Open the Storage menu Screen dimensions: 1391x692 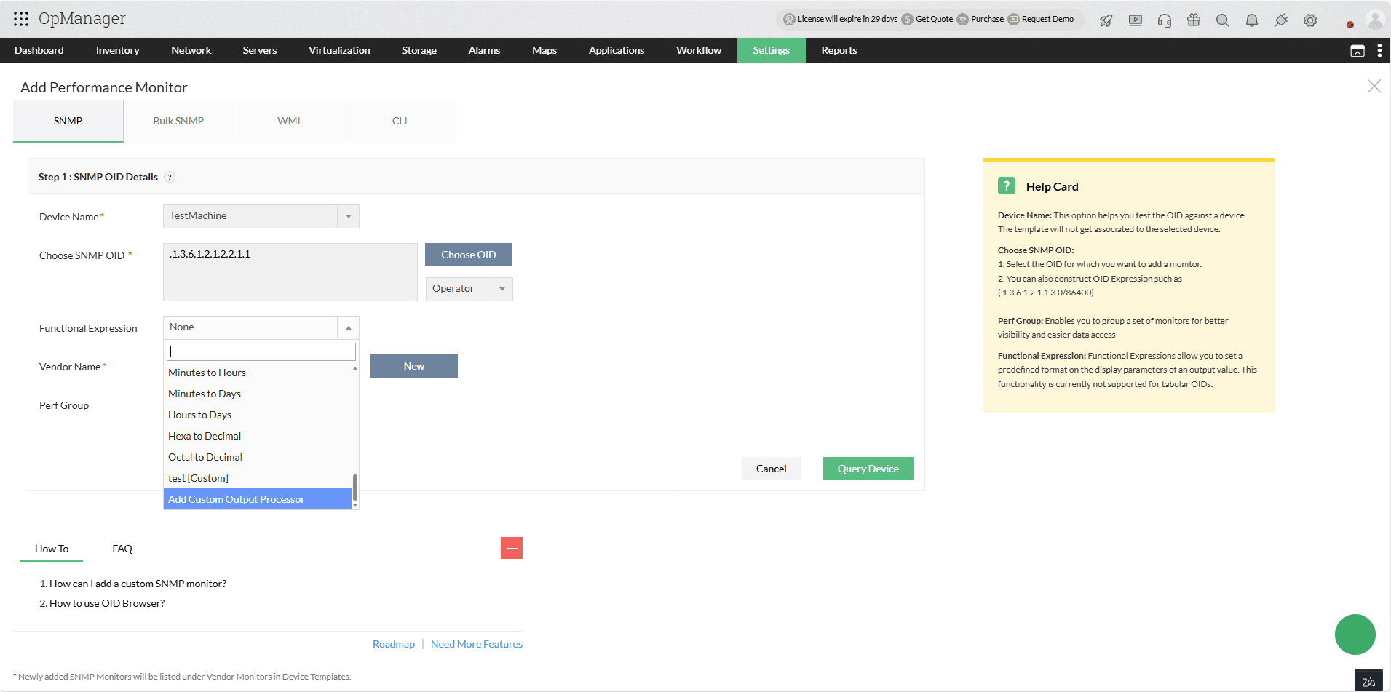tap(419, 50)
